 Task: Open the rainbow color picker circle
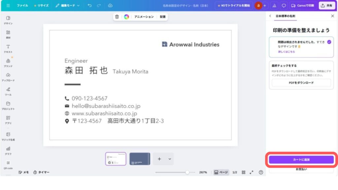(126, 17)
